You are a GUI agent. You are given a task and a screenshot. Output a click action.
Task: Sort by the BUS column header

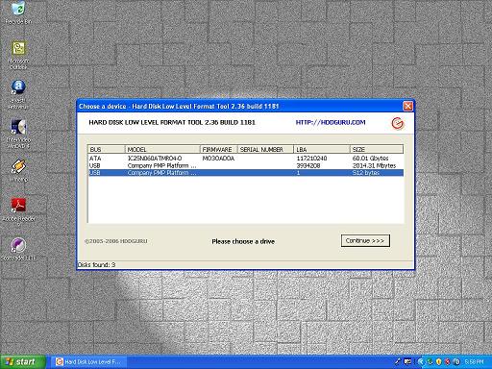pos(107,149)
